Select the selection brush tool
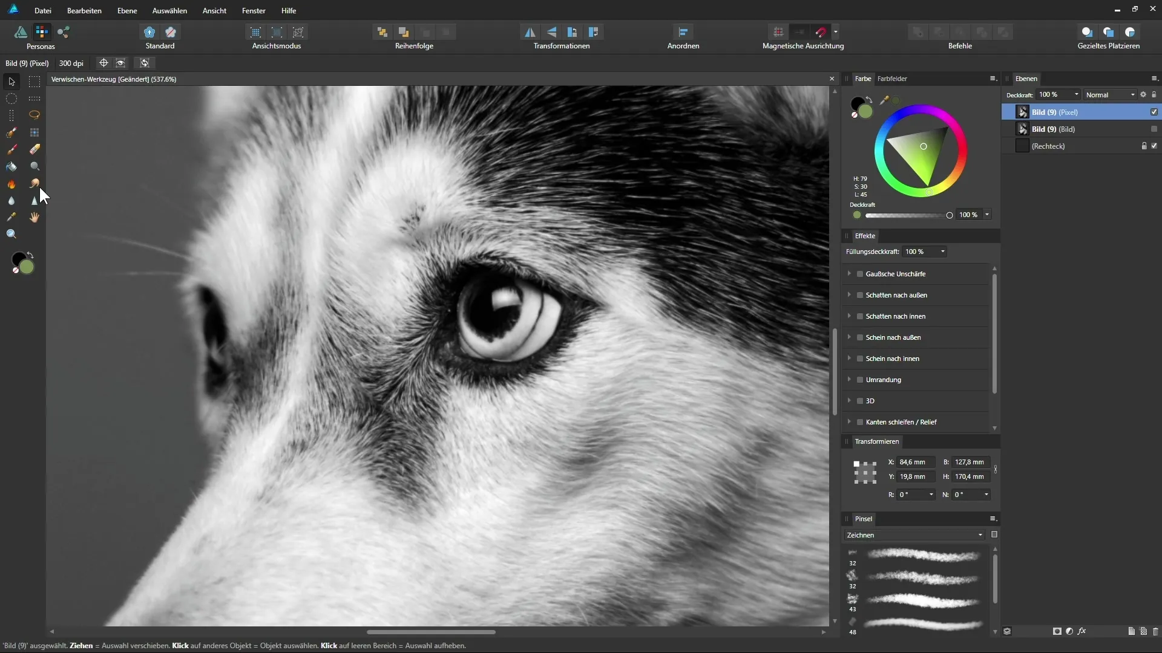 coord(11,132)
